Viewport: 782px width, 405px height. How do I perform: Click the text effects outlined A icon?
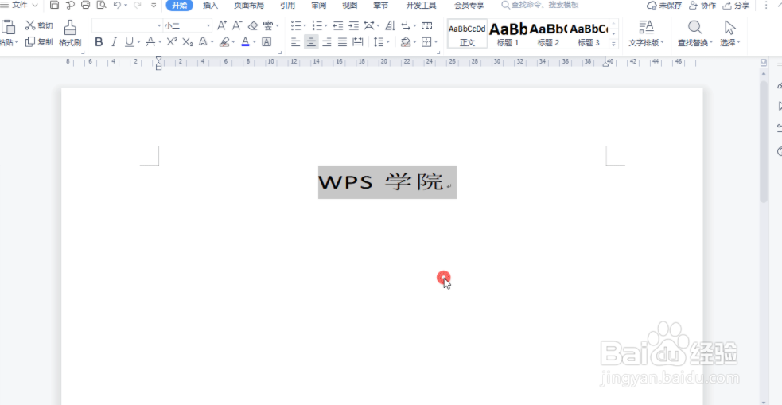[203, 42]
